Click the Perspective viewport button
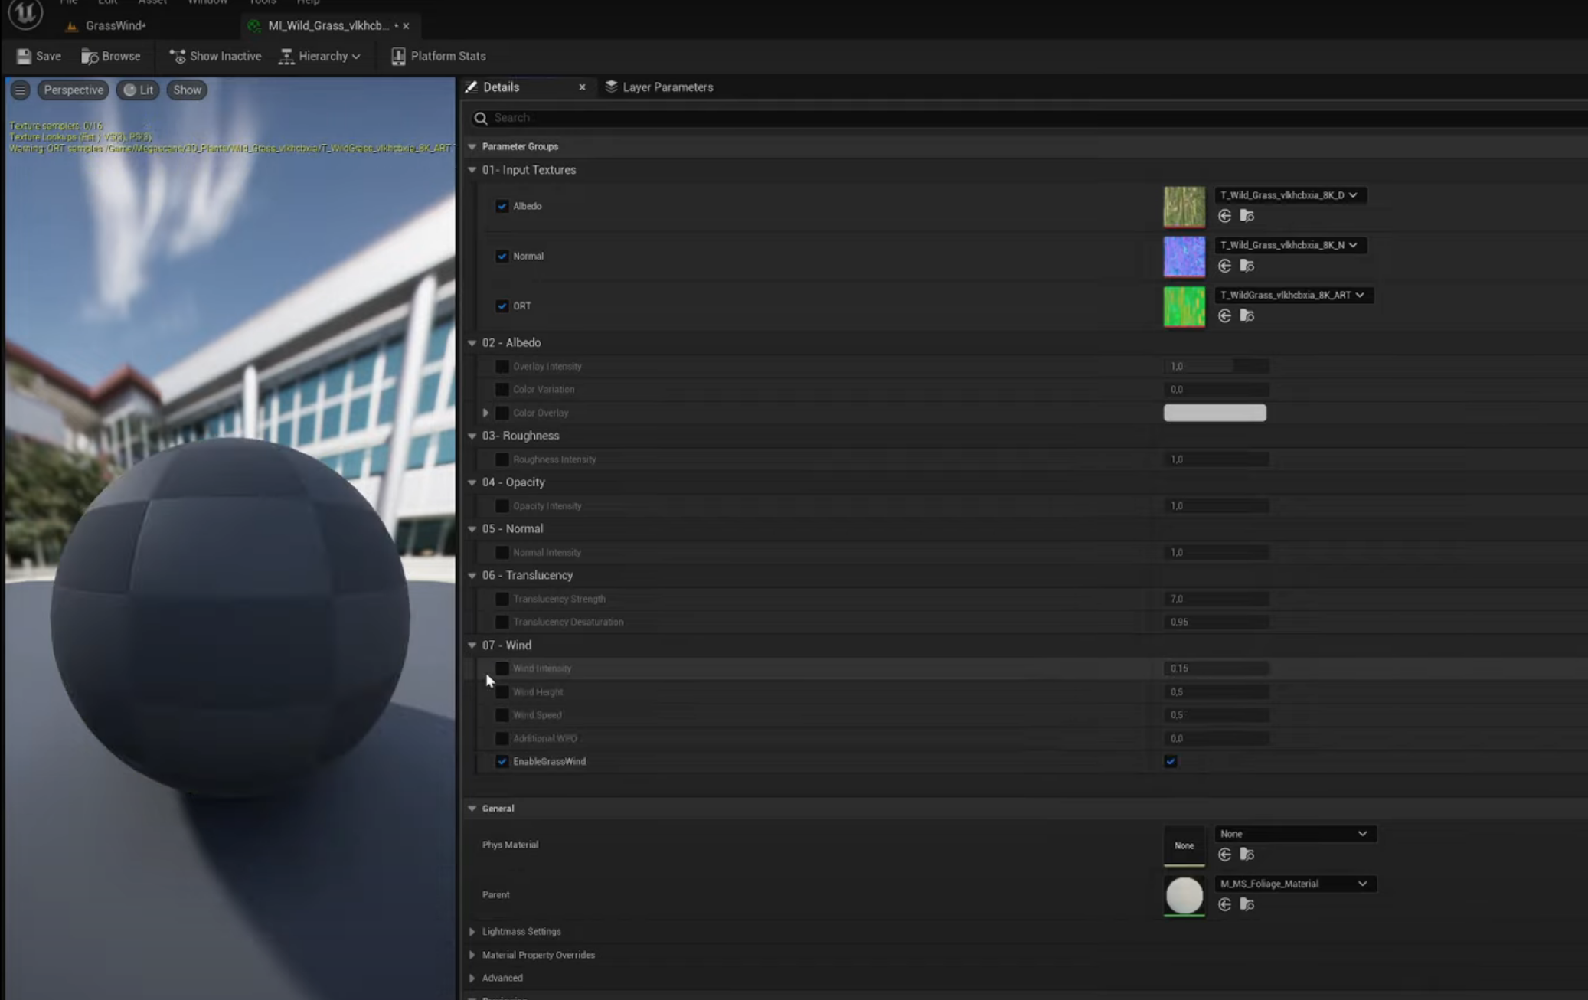 [x=73, y=90]
